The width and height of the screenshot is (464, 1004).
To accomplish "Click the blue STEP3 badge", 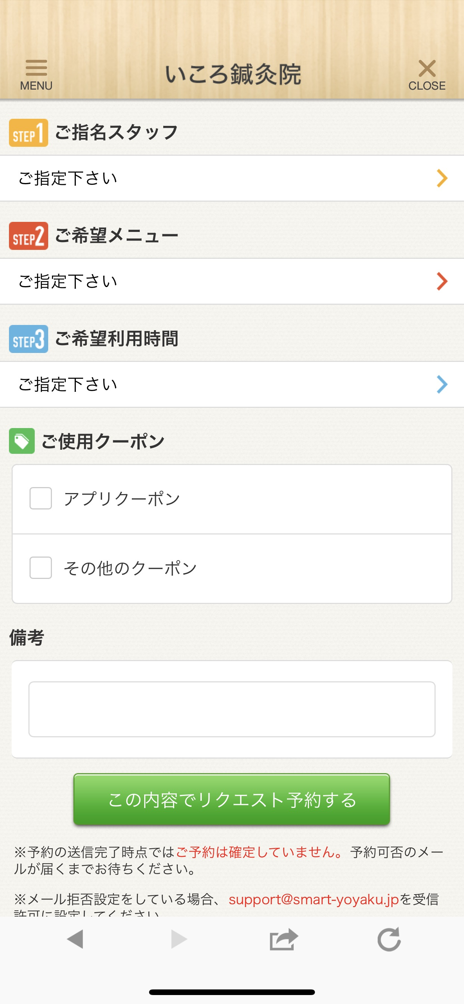I will pos(28,339).
